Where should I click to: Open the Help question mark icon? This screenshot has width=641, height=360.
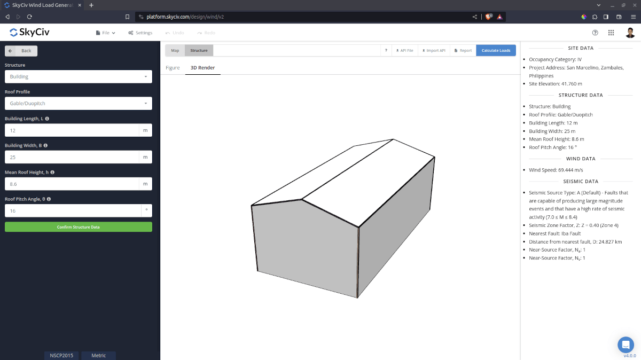coord(595,33)
